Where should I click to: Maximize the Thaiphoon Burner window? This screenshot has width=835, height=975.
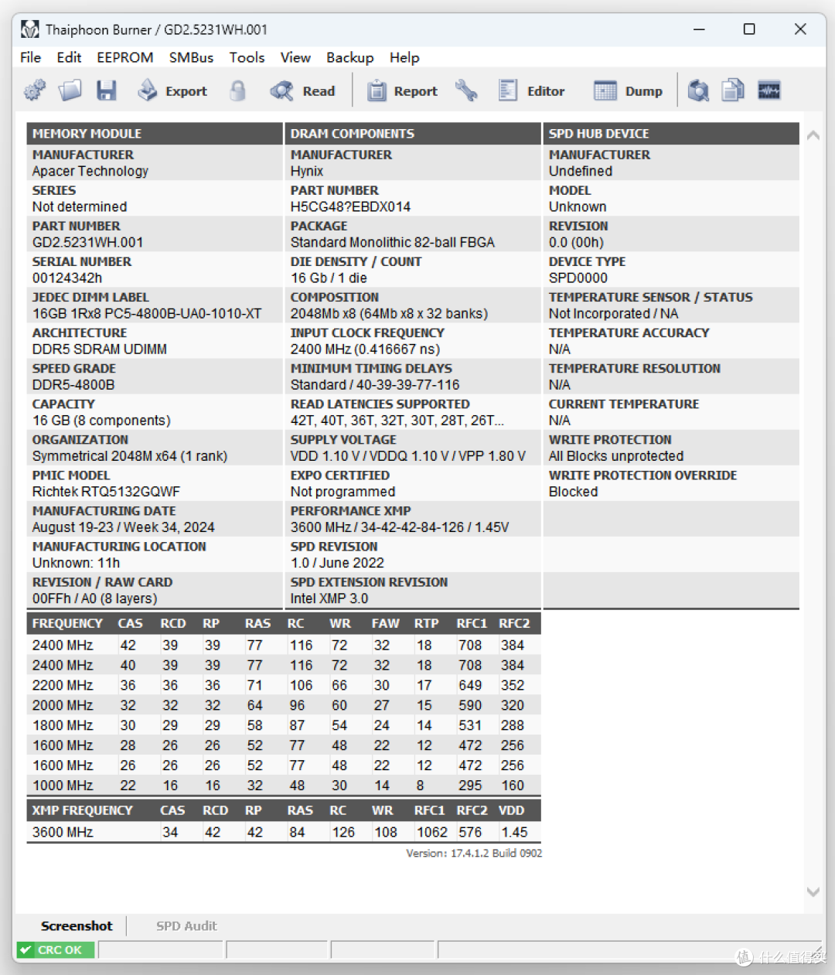click(749, 29)
